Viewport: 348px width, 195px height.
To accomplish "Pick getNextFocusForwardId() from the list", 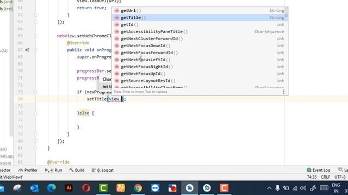I will pos(199,53).
